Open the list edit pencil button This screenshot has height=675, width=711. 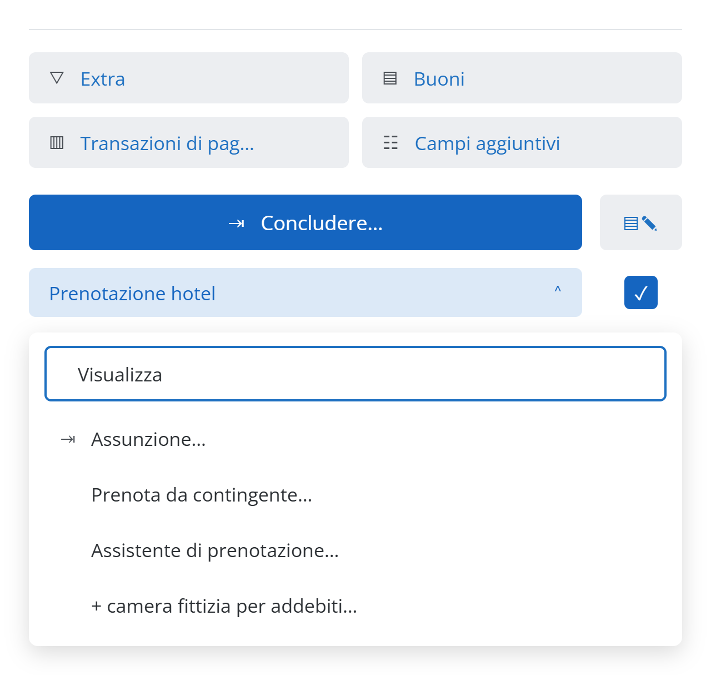641,222
